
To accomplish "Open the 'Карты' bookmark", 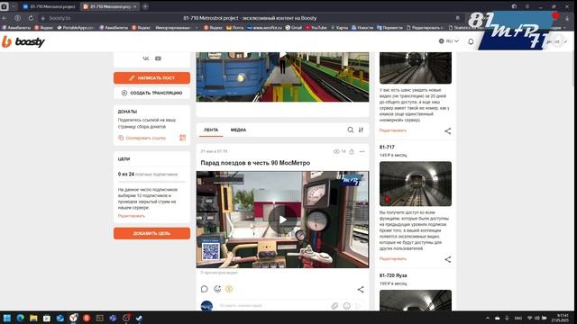I will pyautogui.click(x=339, y=28).
